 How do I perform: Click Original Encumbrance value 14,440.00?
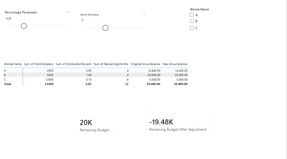pos(154,70)
